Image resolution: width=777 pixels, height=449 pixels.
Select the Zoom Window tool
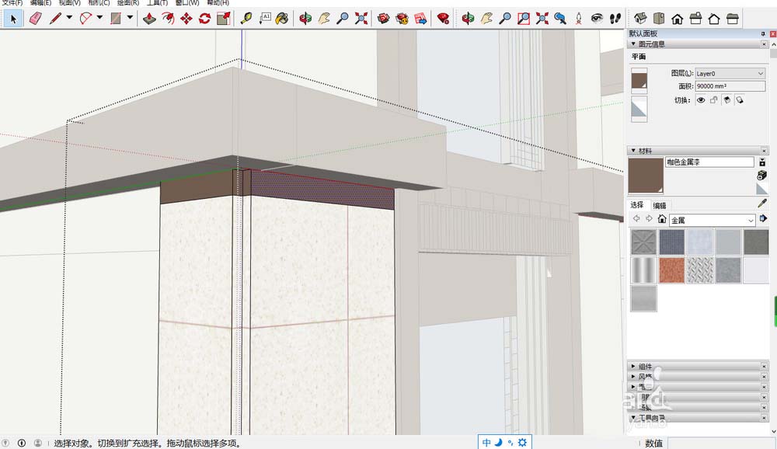pos(523,19)
